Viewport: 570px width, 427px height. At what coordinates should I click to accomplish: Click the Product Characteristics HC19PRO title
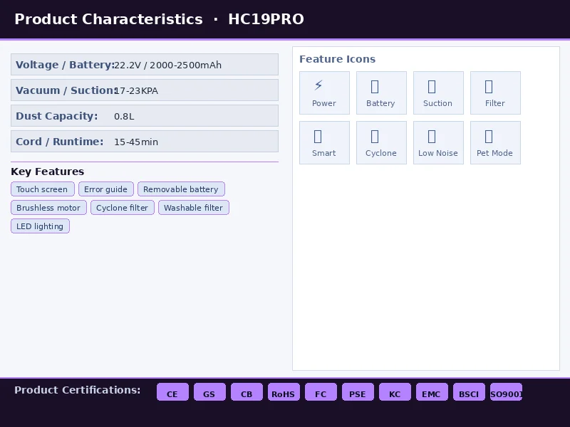coord(159,19)
